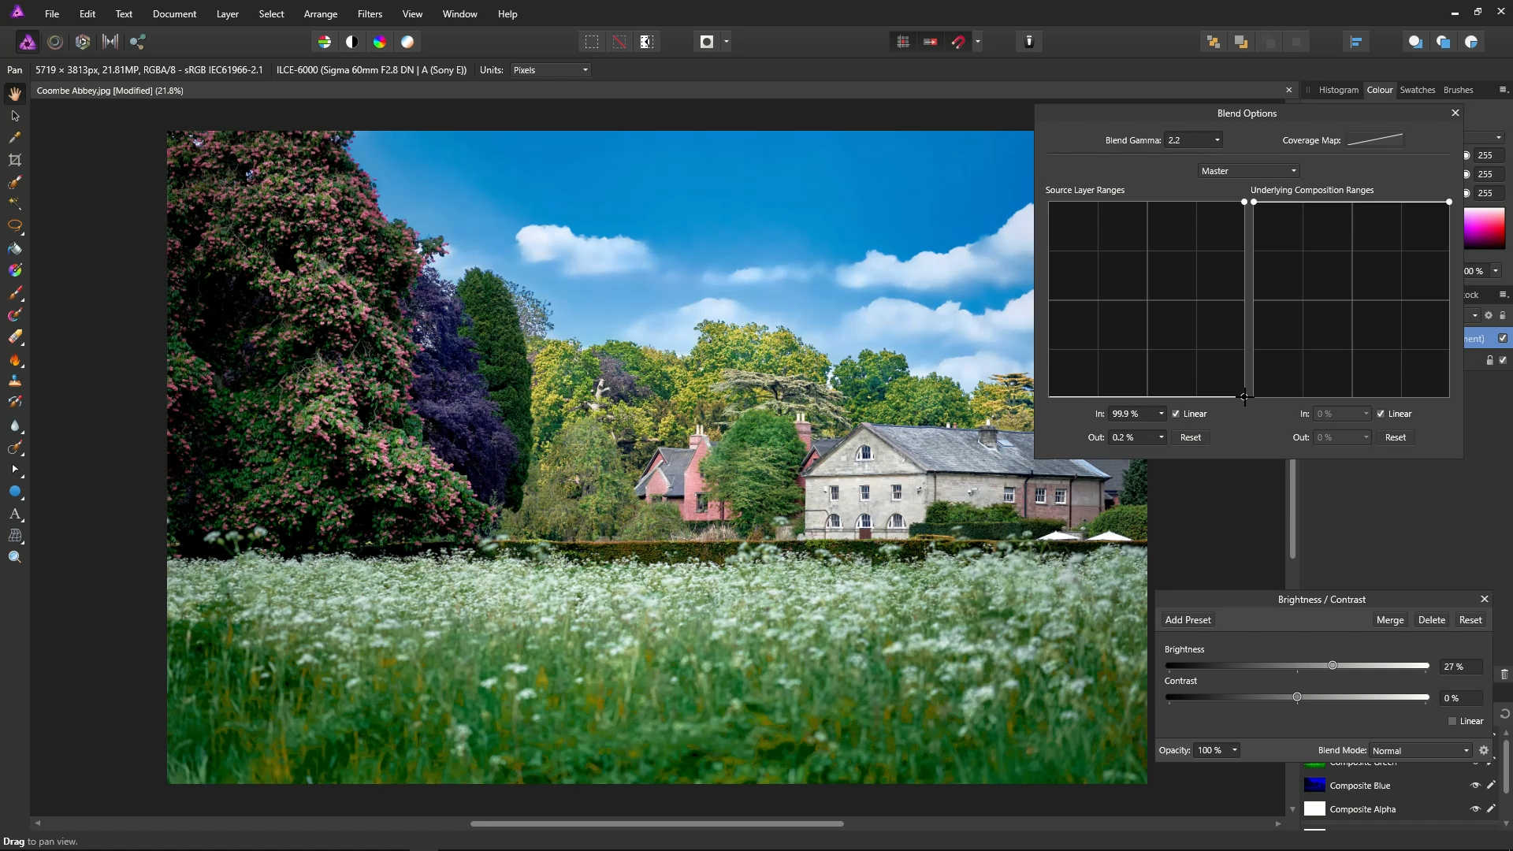Select the Zoom tool magnifier
1513x851 pixels.
15,557
